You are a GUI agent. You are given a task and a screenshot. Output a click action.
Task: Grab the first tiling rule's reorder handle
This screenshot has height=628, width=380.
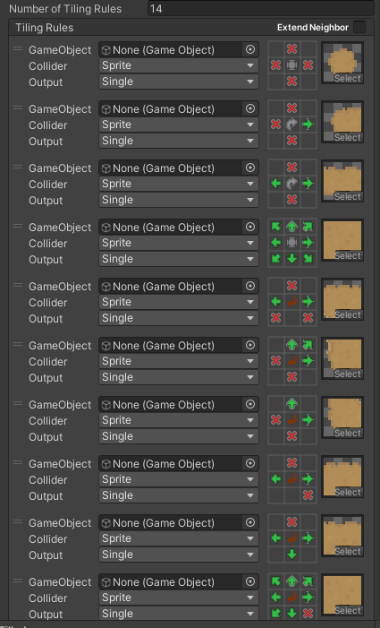(18, 49)
